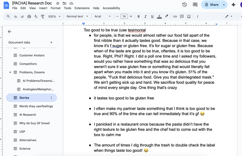Image resolution: width=242 pixels, height=156 pixels.
Task: Click the bullet 'it tastes too good to be gluten free'
Action: coord(124,98)
